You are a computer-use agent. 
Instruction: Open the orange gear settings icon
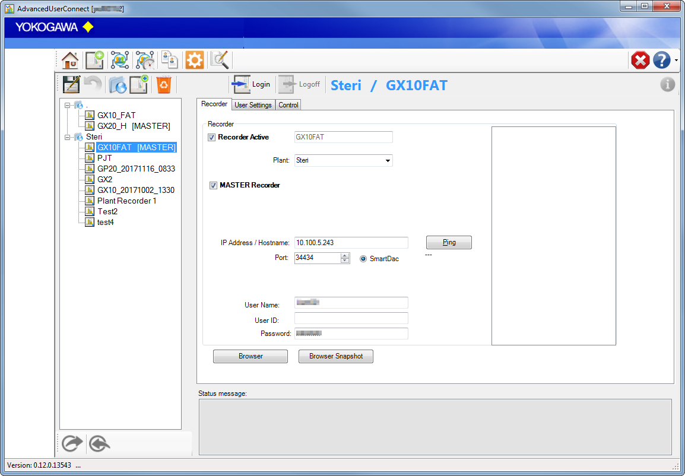[x=195, y=61]
